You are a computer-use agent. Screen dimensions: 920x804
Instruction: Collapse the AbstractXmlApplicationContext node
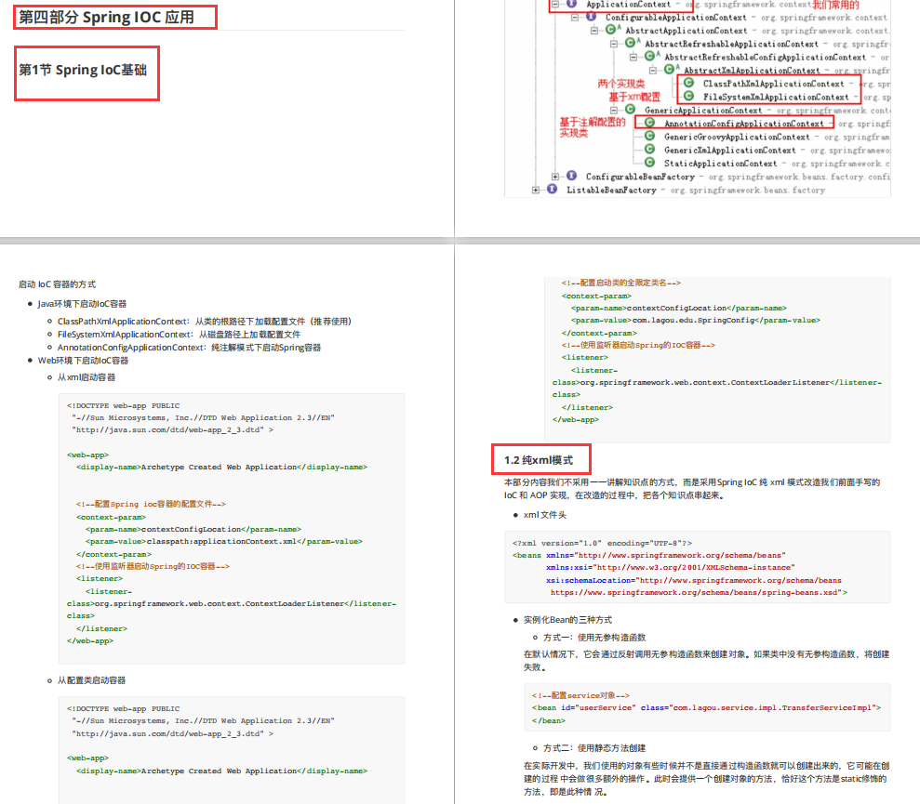pos(653,71)
